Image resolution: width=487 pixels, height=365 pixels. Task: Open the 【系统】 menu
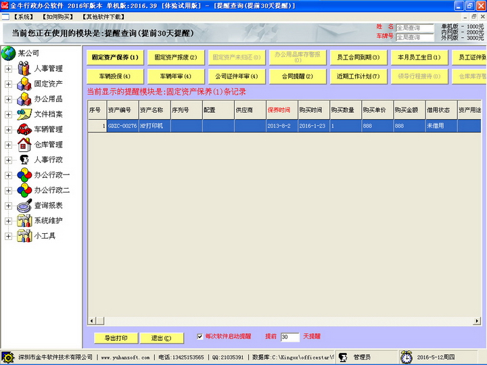click(22, 16)
